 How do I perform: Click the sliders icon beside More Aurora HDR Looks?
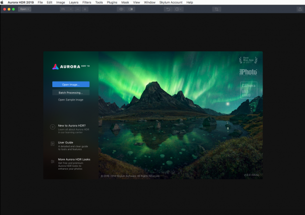52,161
